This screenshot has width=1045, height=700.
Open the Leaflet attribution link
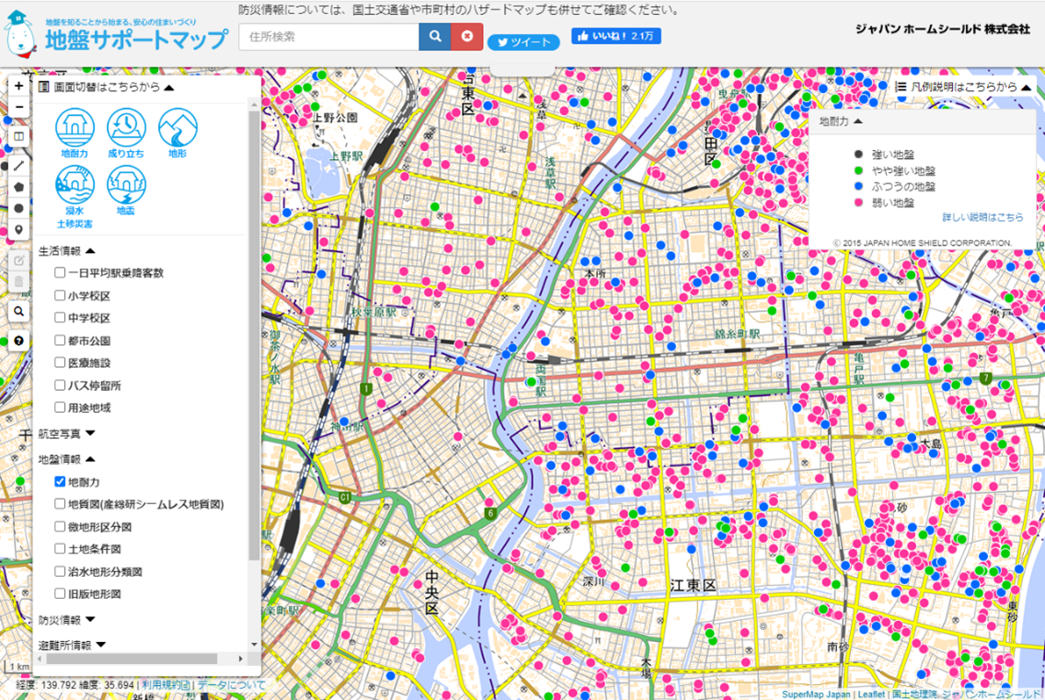[x=871, y=694]
